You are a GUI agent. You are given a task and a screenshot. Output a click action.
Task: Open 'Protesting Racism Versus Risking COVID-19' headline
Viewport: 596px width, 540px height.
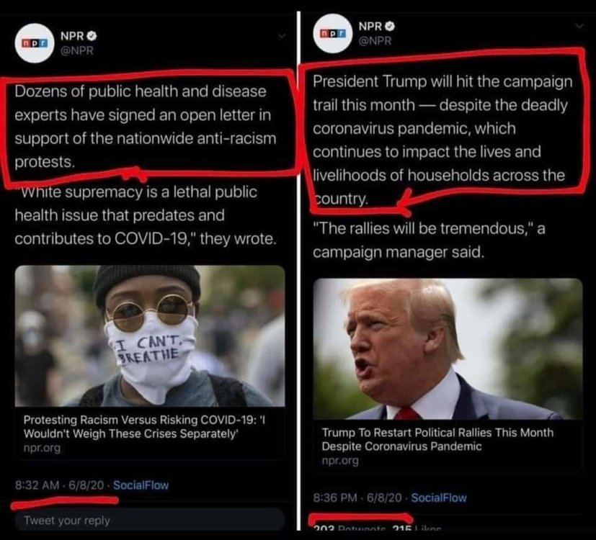click(144, 427)
